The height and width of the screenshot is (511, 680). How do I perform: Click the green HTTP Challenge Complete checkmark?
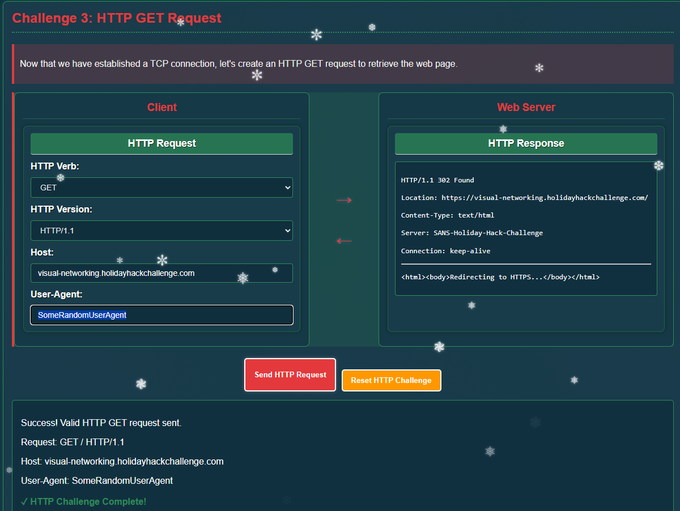[x=24, y=501]
